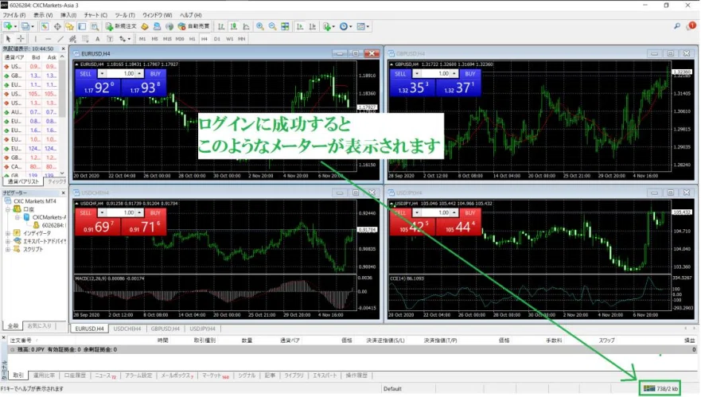Tile chart windows icon

click(x=285, y=26)
